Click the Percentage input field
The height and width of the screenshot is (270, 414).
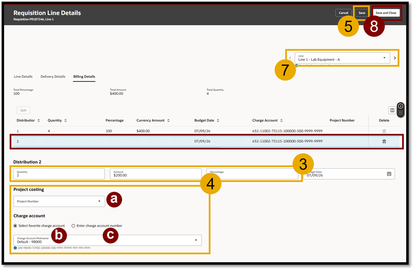coord(252,174)
